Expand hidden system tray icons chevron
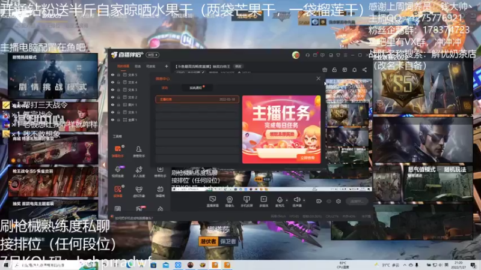The width and height of the screenshot is (481, 270). tap(405, 265)
